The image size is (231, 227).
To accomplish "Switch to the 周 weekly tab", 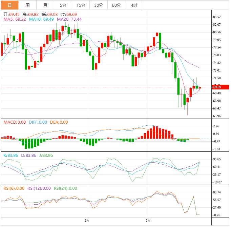I will pyautogui.click(x=27, y=5).
